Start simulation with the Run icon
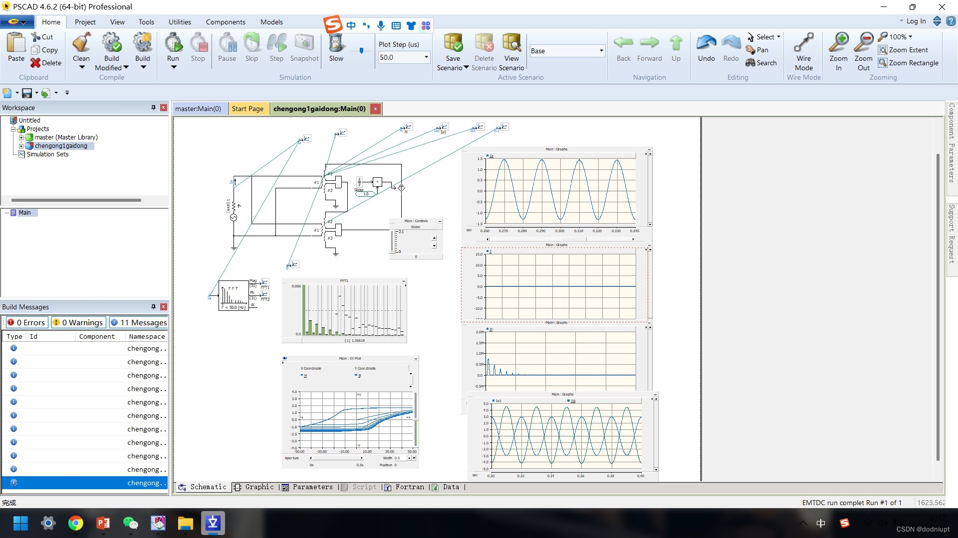Viewport: 958px width, 538px height. click(173, 43)
